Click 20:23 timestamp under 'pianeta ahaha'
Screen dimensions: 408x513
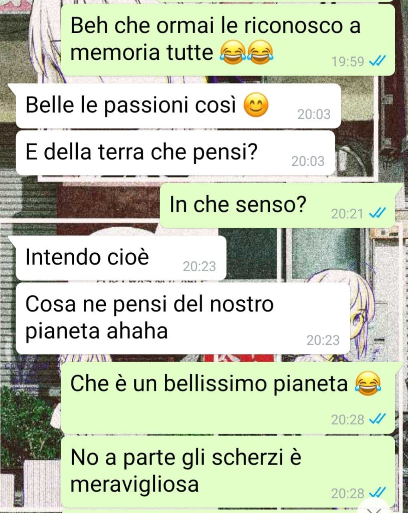323,340
